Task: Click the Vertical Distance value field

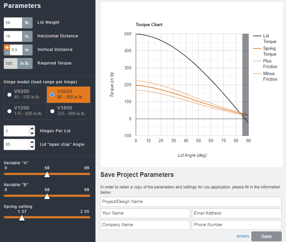Action: [x=16, y=50]
